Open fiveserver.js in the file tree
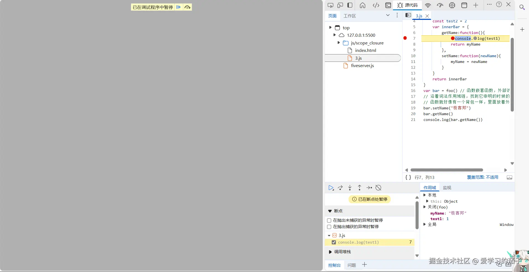Image resolution: width=529 pixels, height=272 pixels. [x=362, y=65]
